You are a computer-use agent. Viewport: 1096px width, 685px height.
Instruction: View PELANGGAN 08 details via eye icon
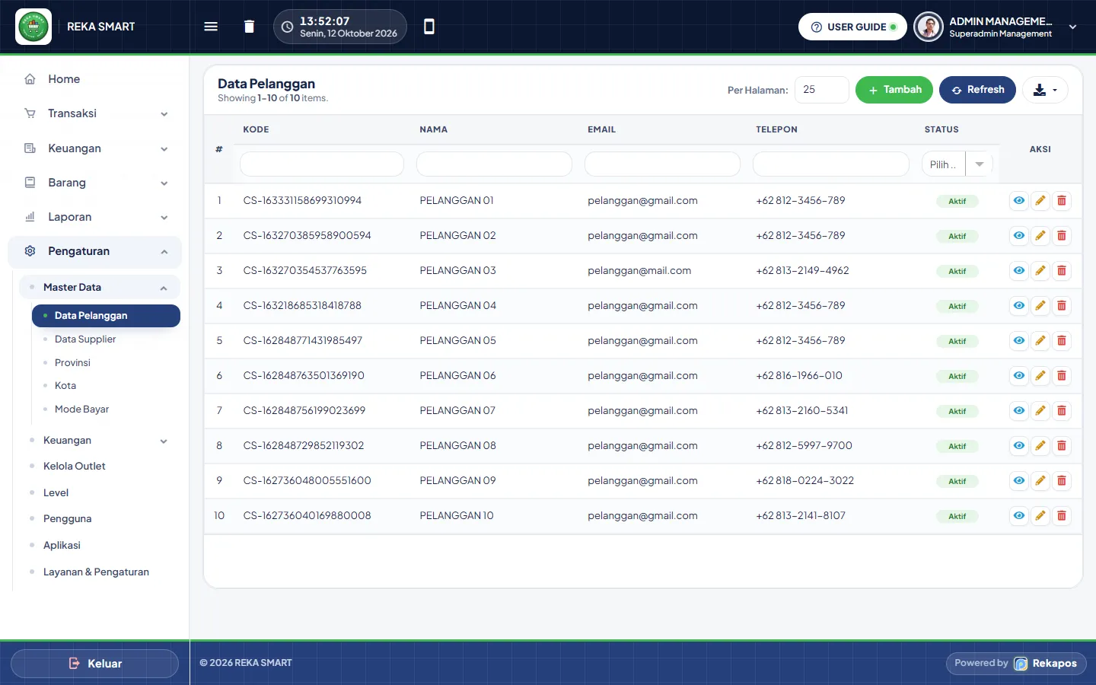click(1019, 446)
